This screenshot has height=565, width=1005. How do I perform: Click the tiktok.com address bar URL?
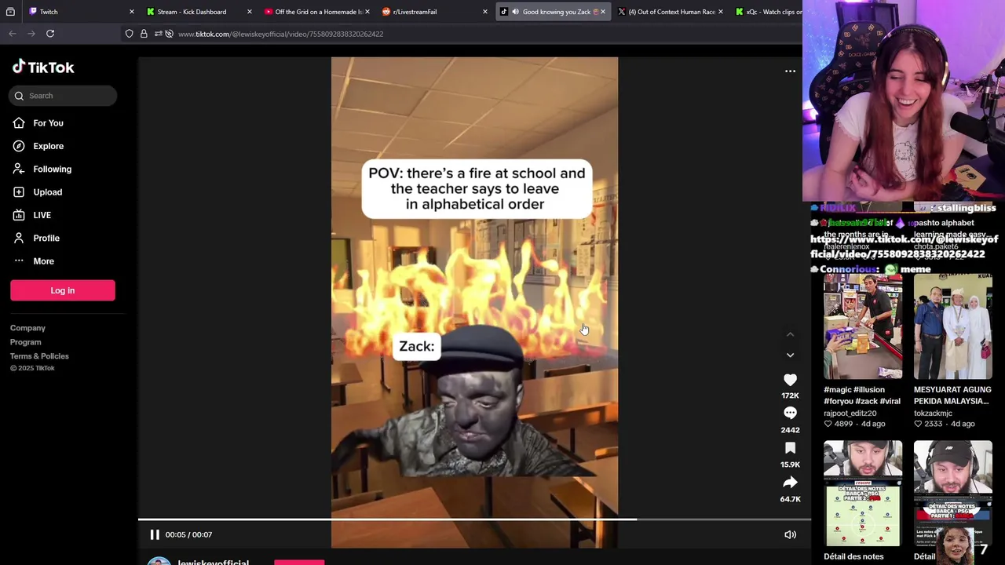pos(280,35)
